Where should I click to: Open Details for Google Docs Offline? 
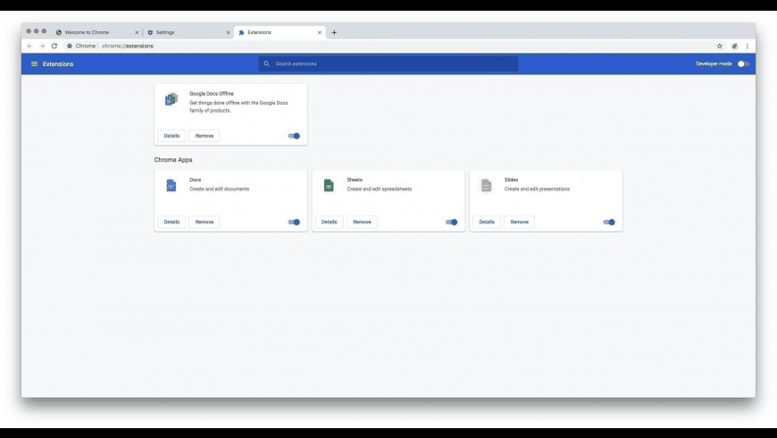pos(171,136)
